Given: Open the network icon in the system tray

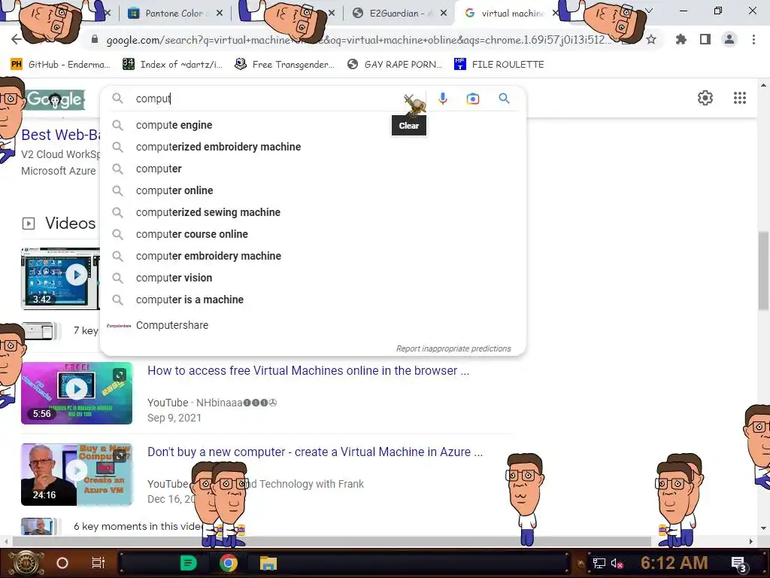Looking at the screenshot, I should (599, 563).
